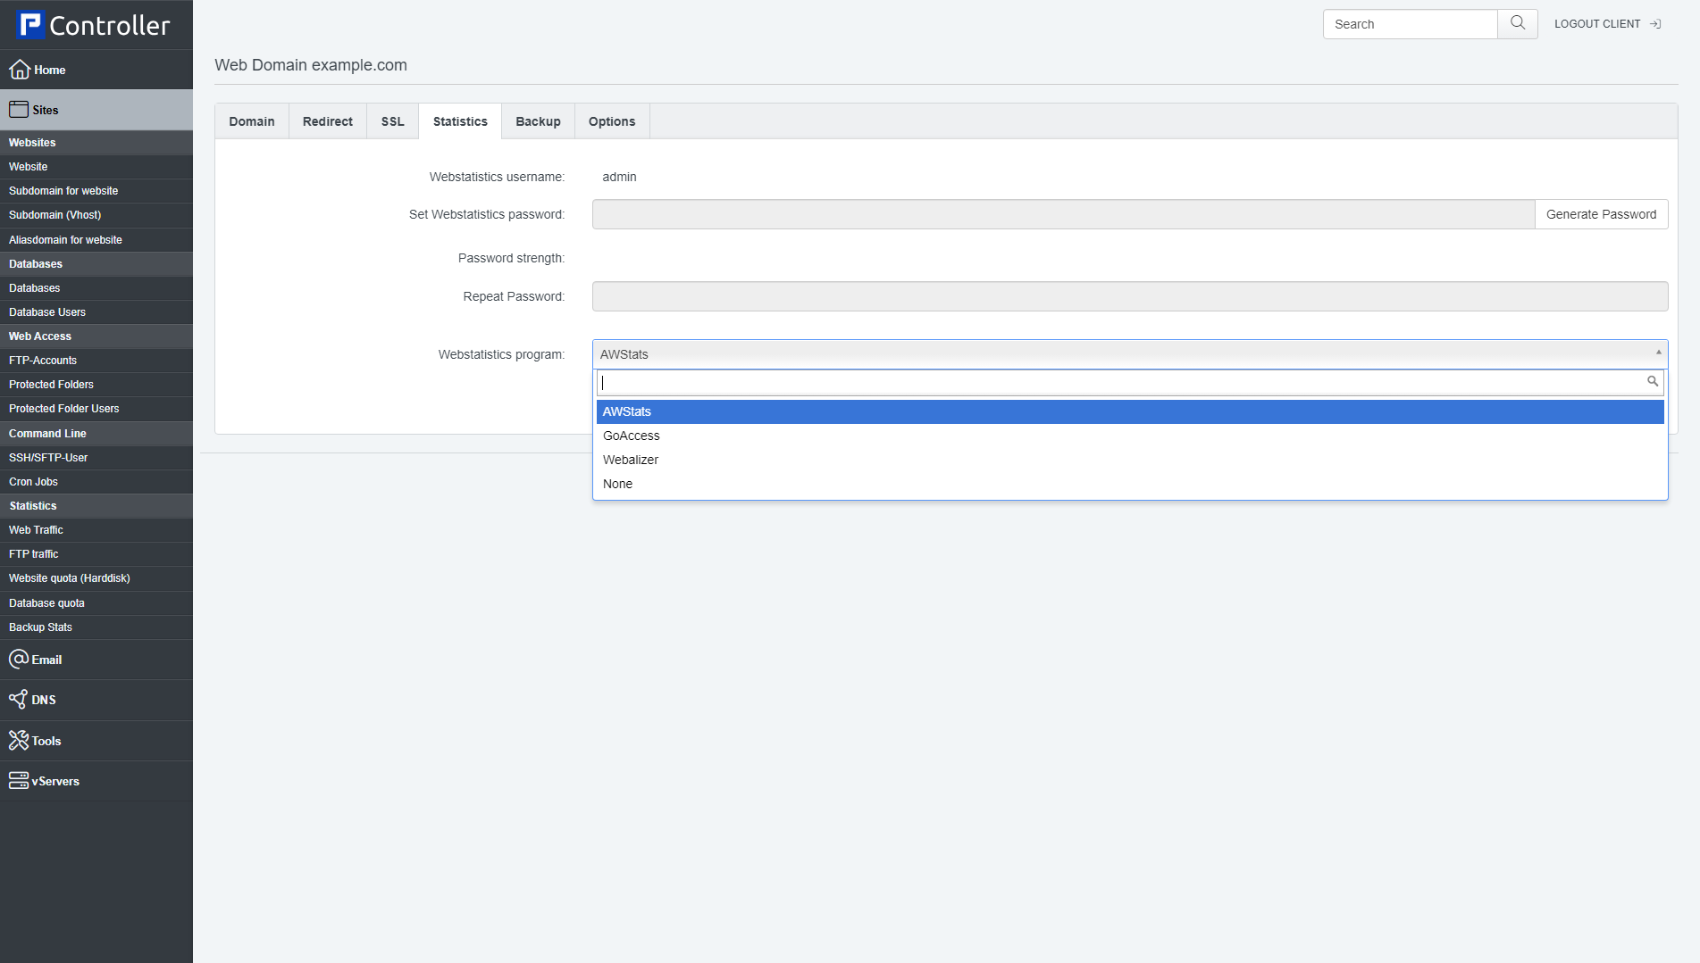Open the Cron Jobs sidebar link

[x=33, y=482]
